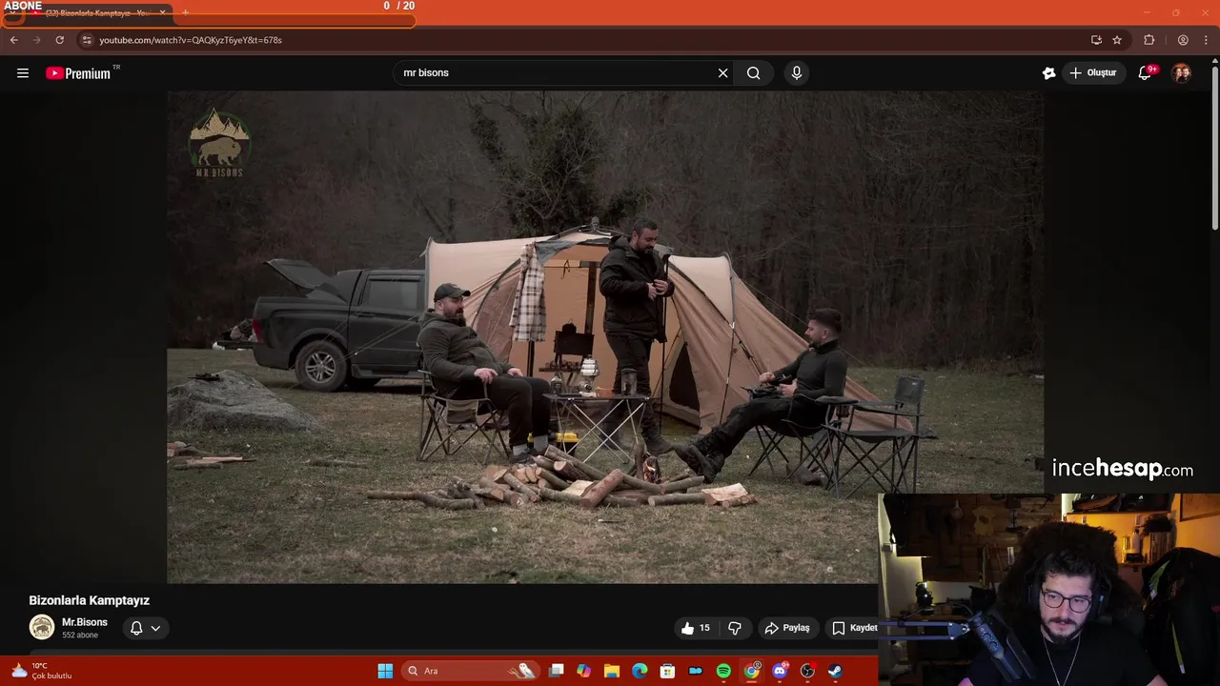Image resolution: width=1220 pixels, height=686 pixels.
Task: Open Microsoft Store from the taskbar
Action: point(667,671)
